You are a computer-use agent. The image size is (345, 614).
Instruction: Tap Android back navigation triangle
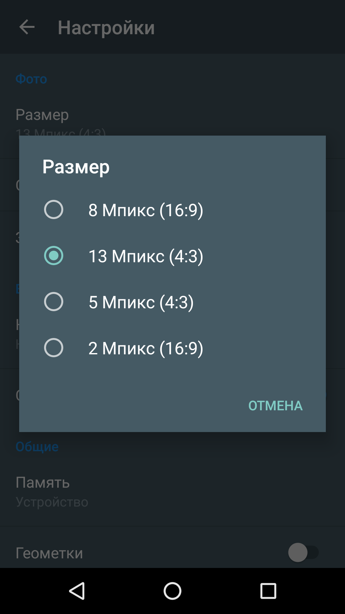[77, 591]
